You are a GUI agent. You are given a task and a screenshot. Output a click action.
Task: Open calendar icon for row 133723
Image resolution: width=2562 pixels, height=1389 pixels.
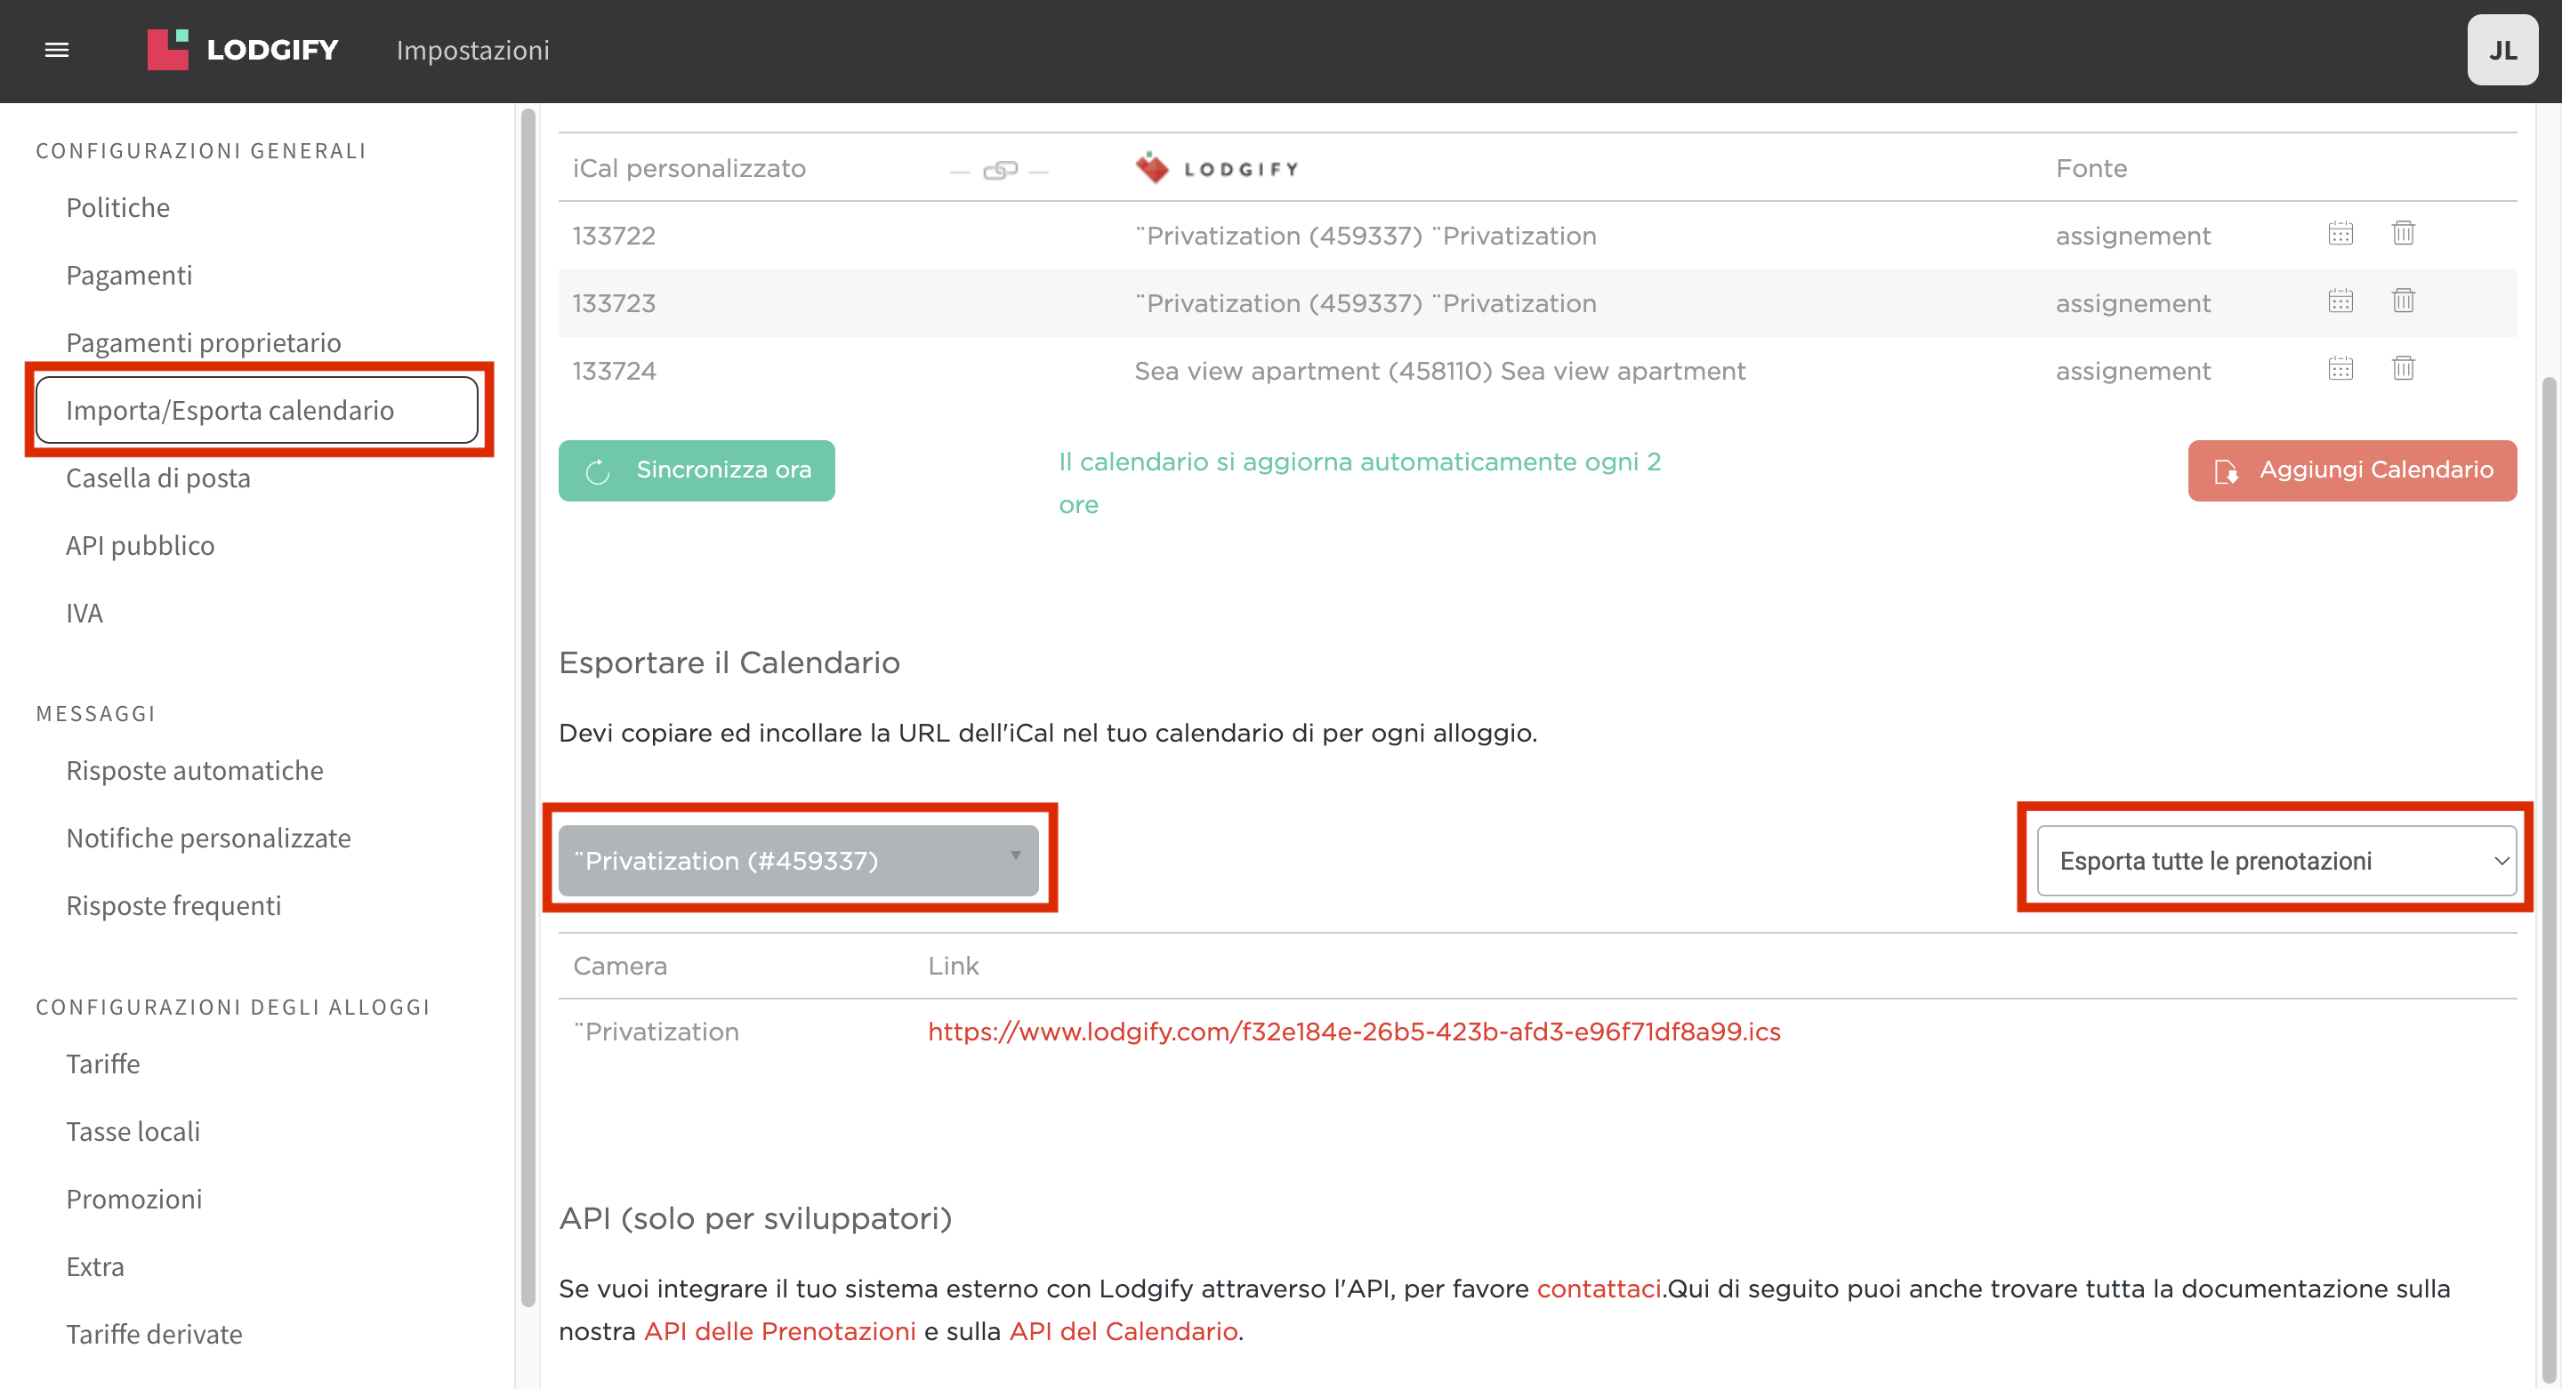[2340, 301]
